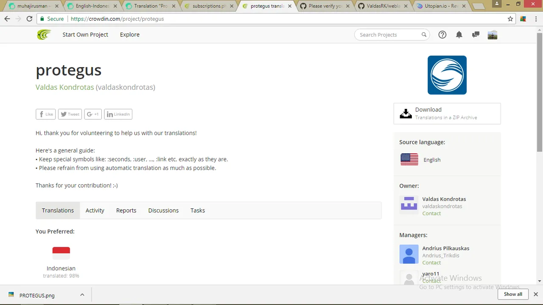Switch to the Activity tab
Image resolution: width=543 pixels, height=305 pixels.
[95, 210]
